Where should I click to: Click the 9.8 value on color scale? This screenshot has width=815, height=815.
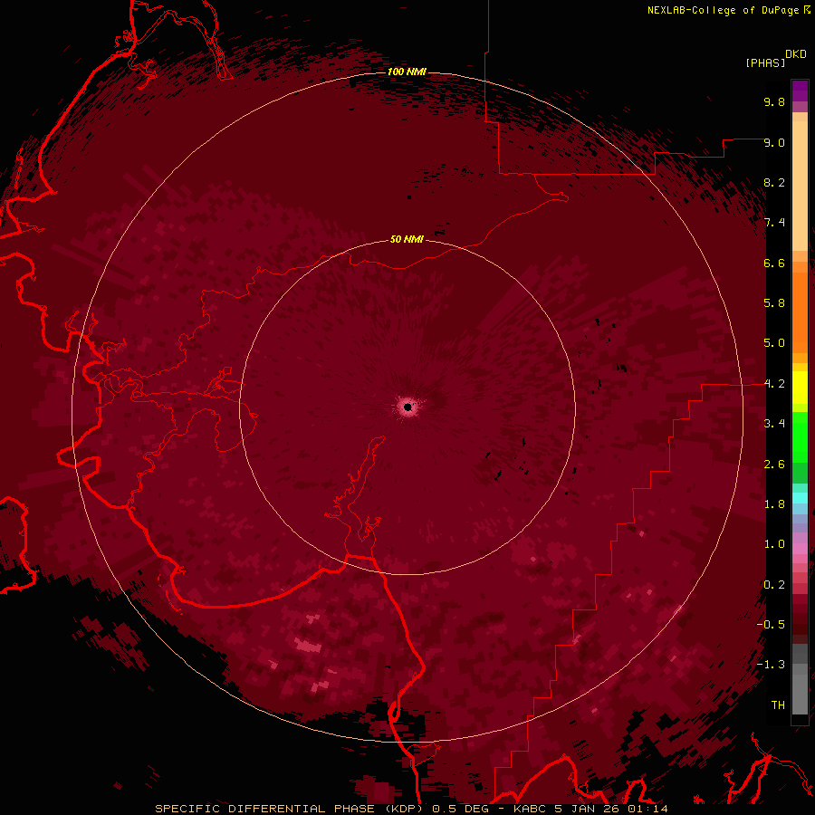point(774,101)
